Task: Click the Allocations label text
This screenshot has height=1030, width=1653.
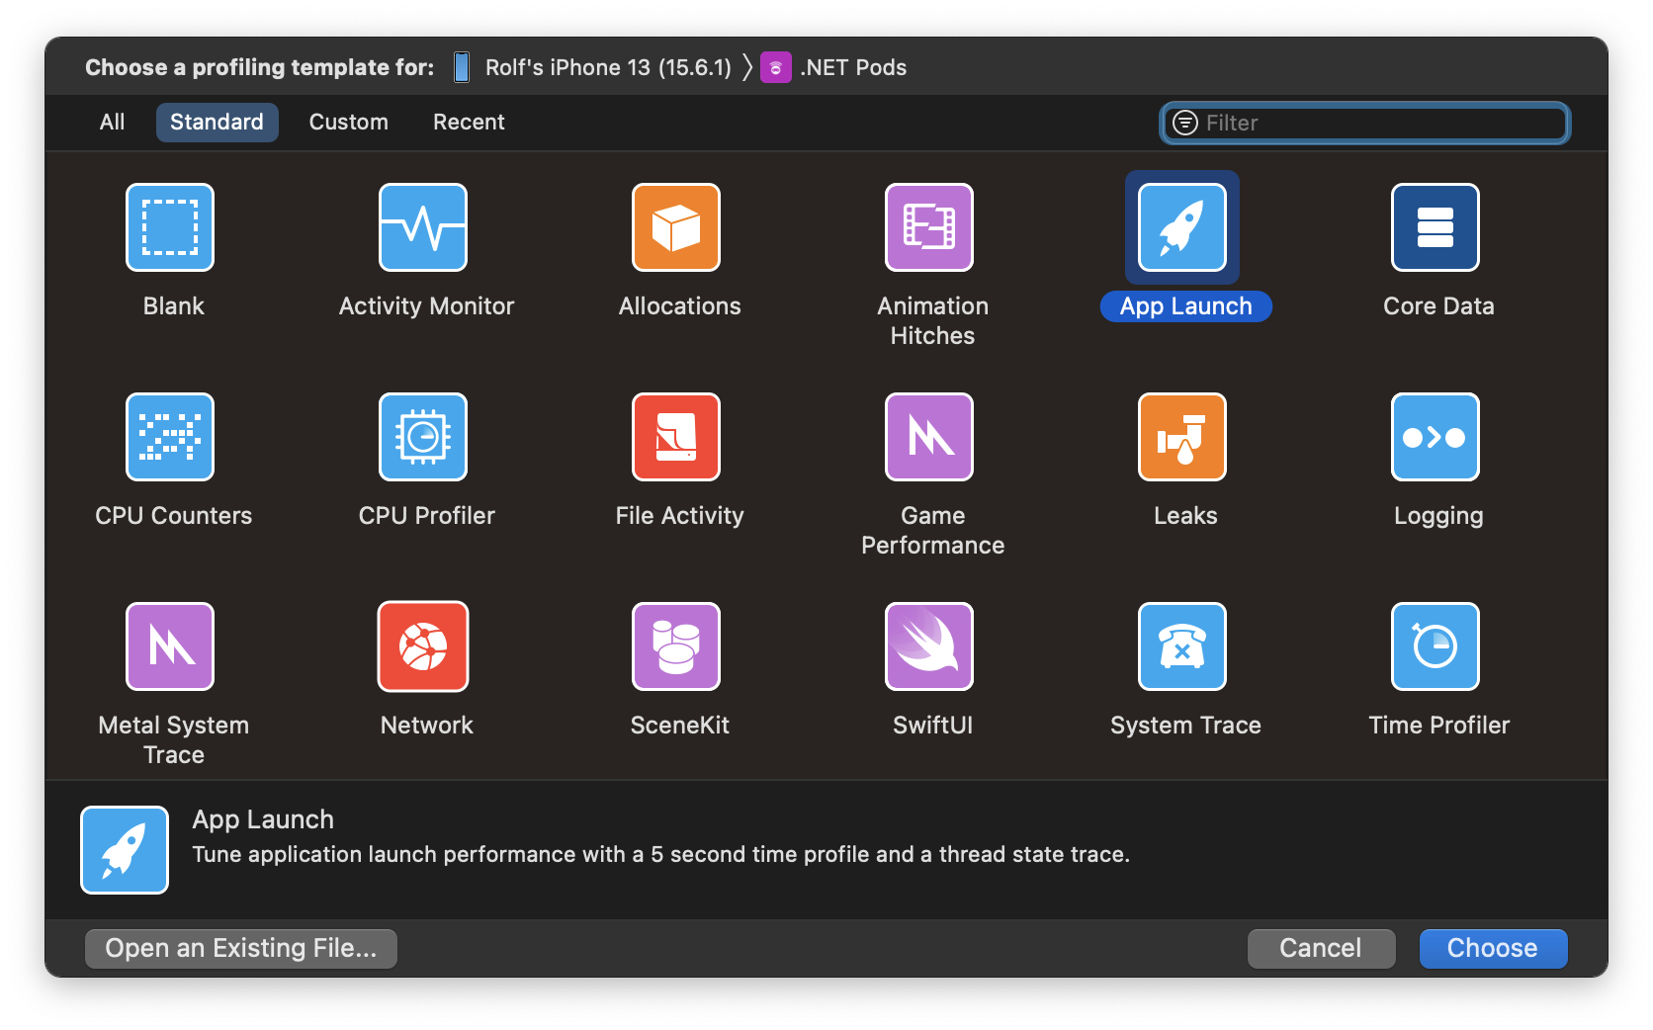Action: click(679, 306)
